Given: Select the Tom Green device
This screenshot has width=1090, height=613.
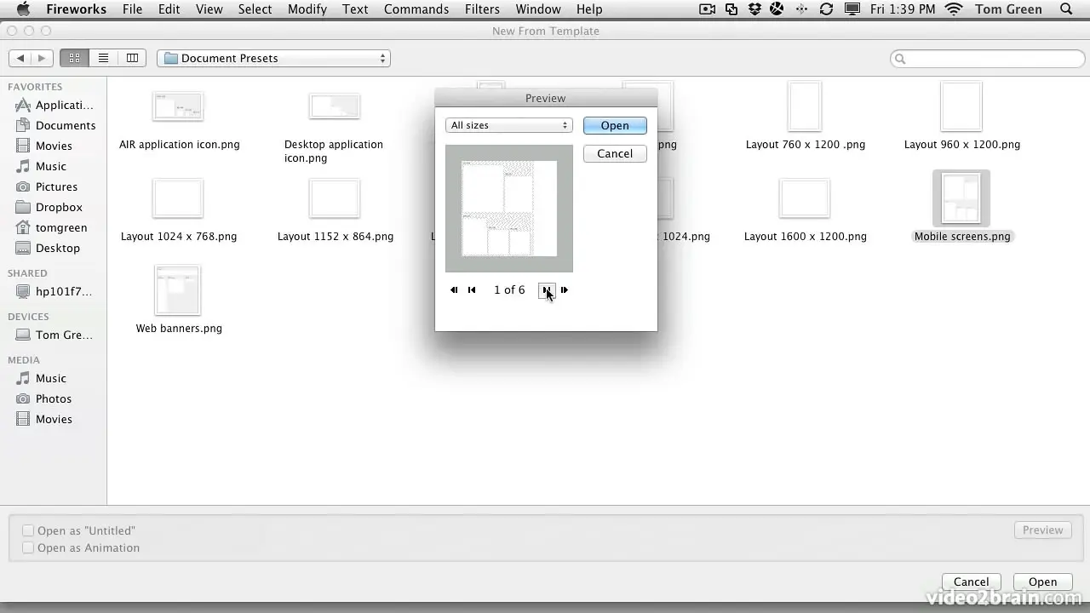Looking at the screenshot, I should [54, 335].
